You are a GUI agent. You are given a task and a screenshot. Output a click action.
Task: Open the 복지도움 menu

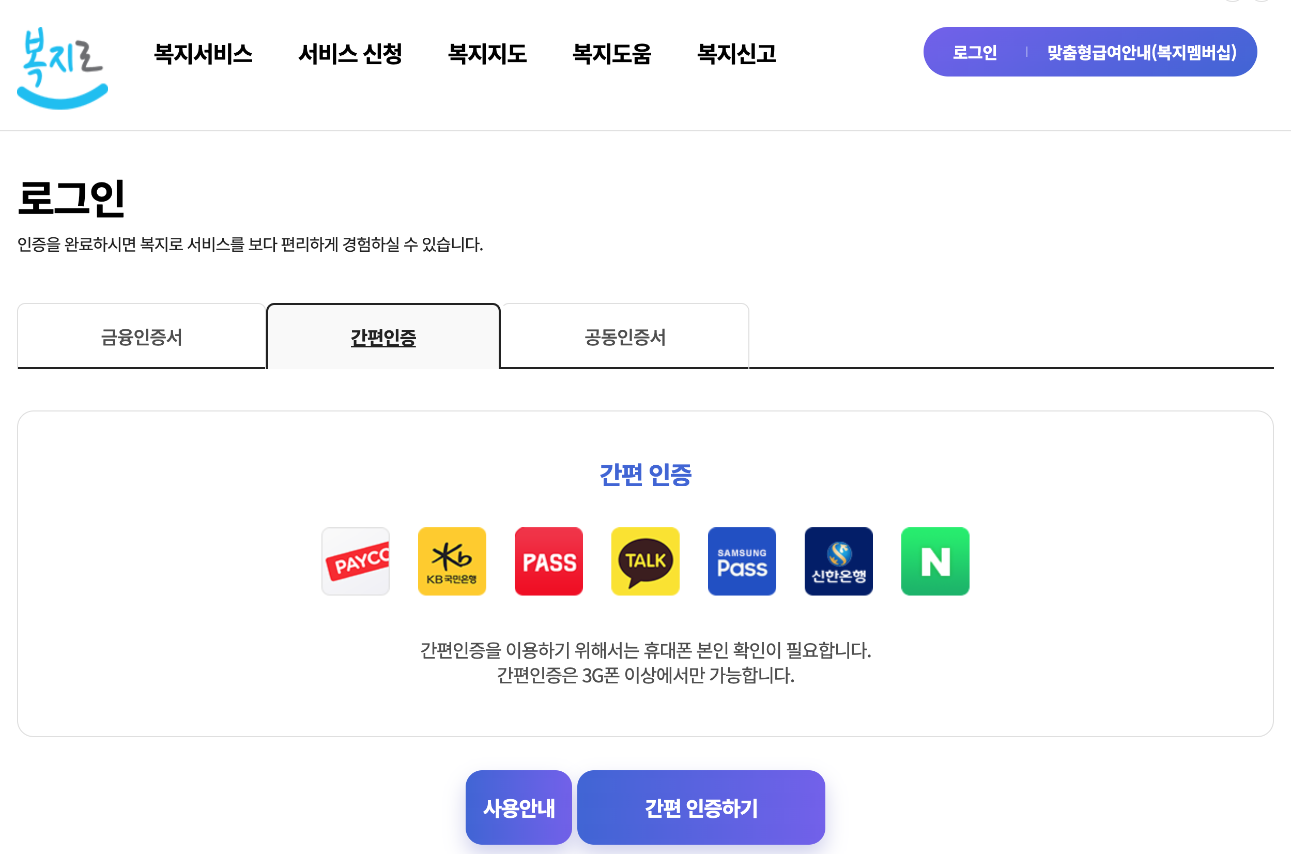click(x=612, y=53)
